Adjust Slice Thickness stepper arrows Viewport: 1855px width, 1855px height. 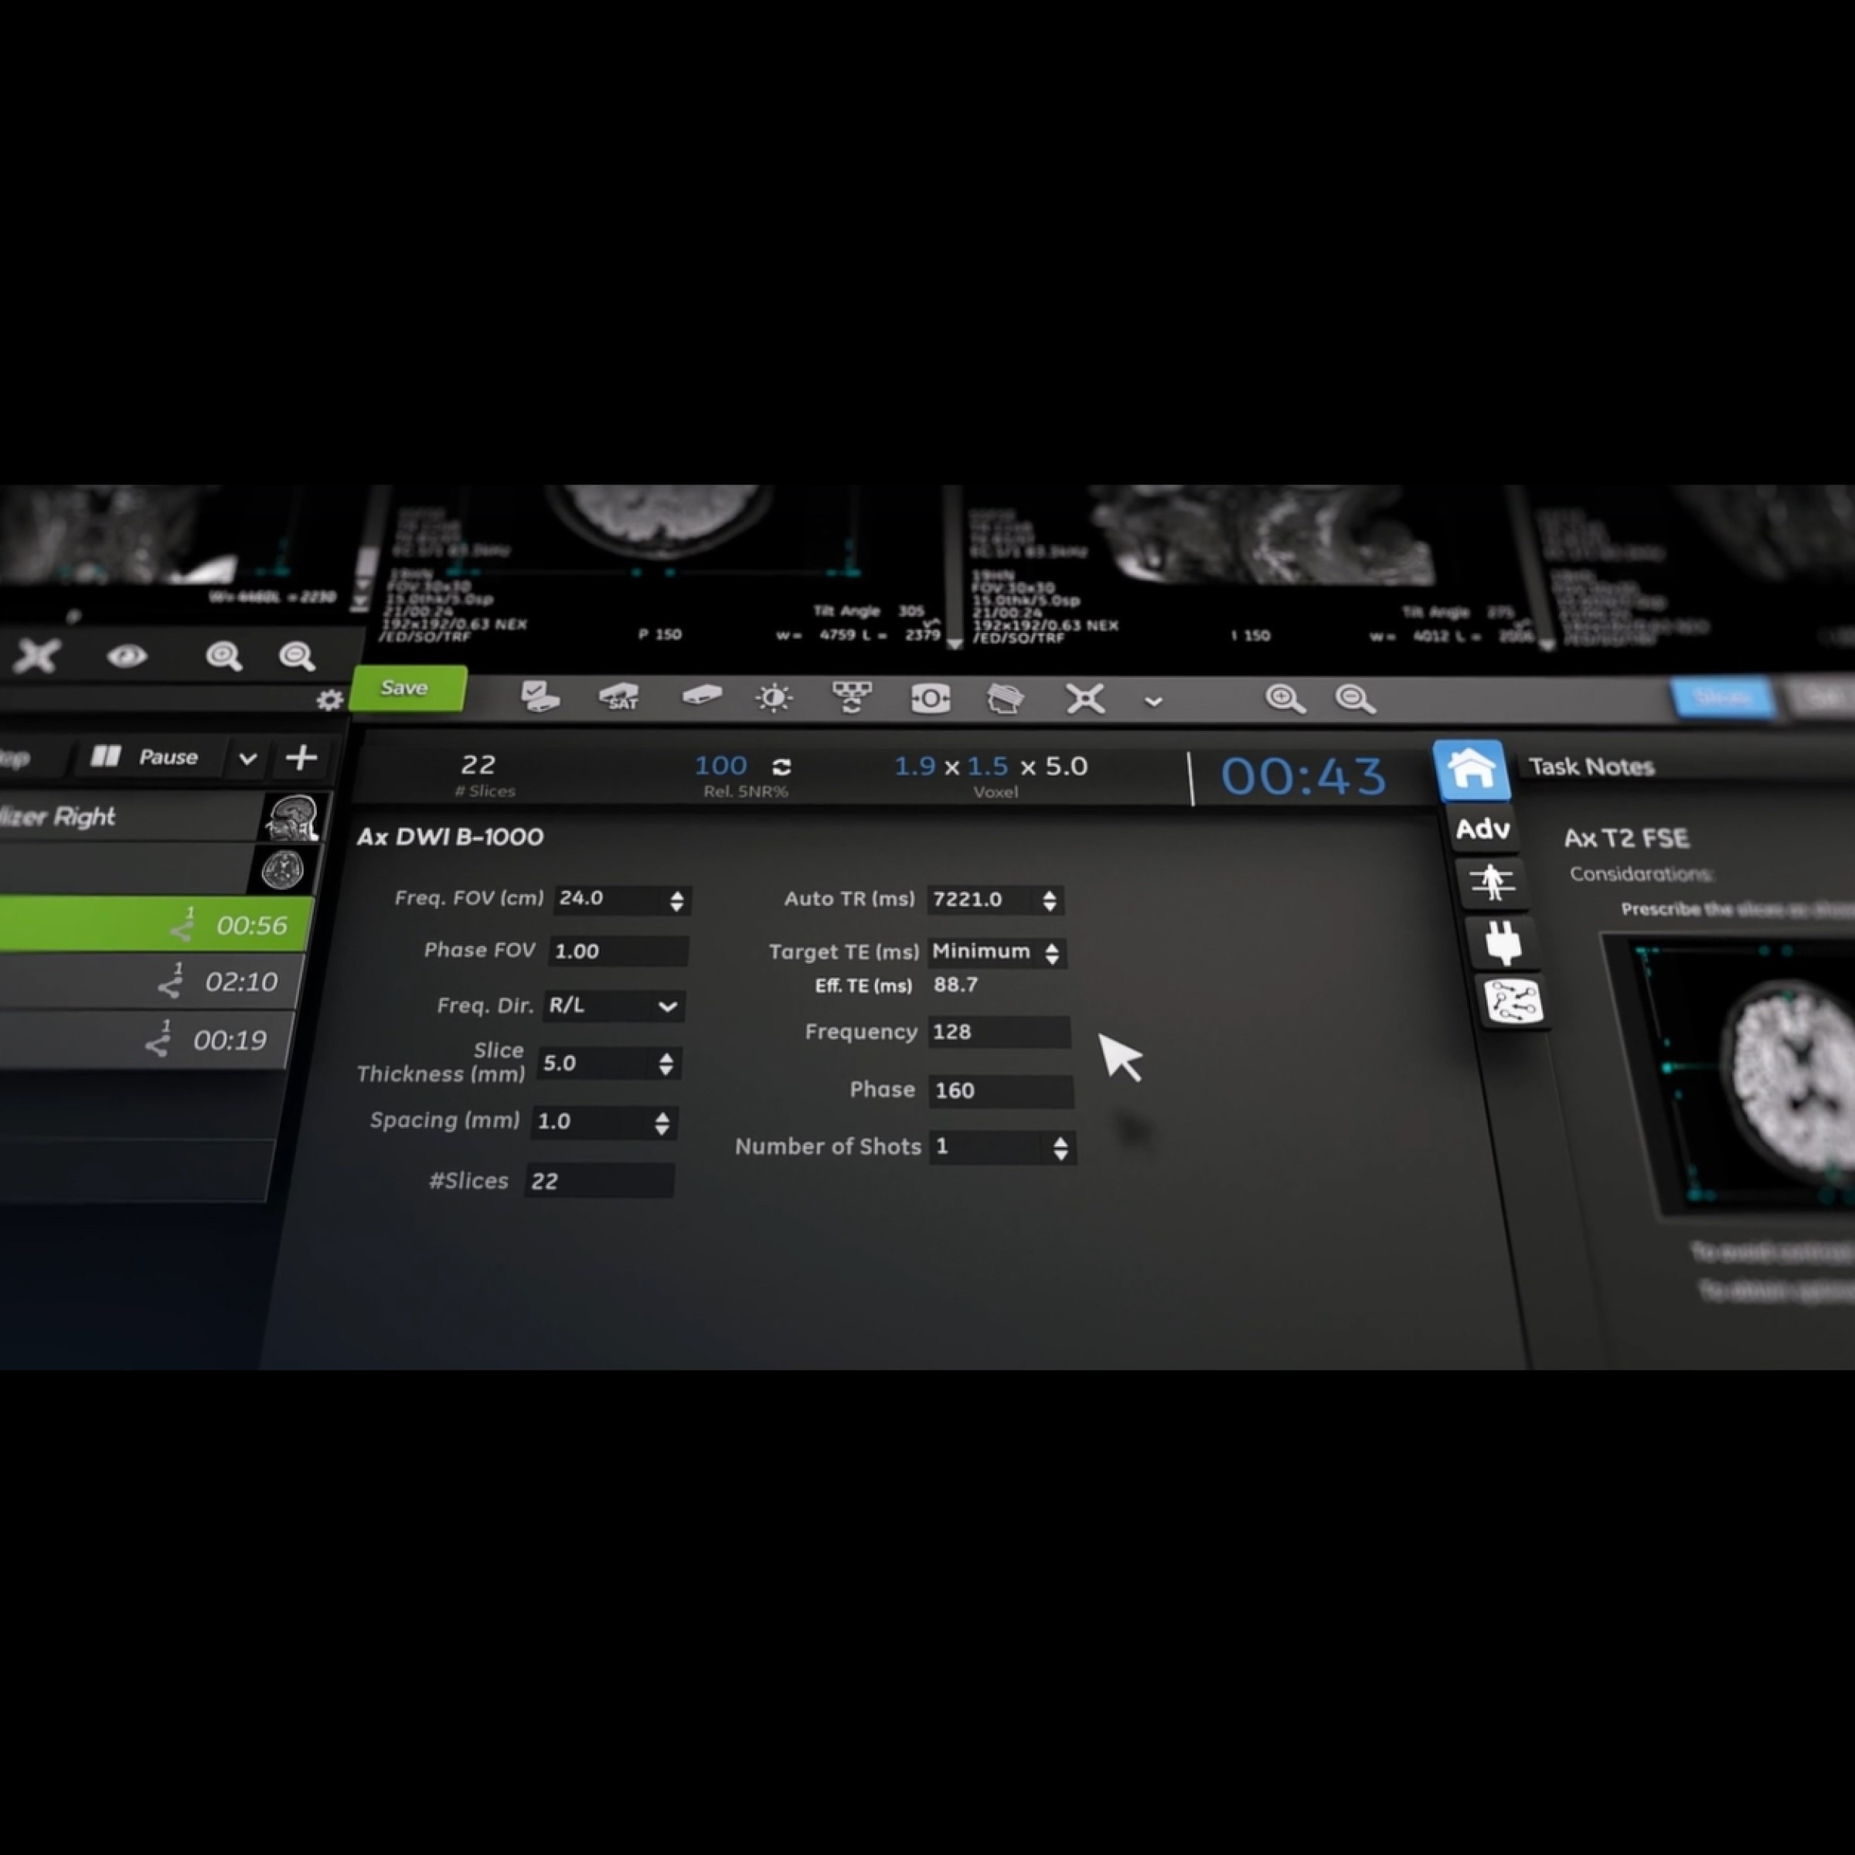click(x=665, y=1064)
